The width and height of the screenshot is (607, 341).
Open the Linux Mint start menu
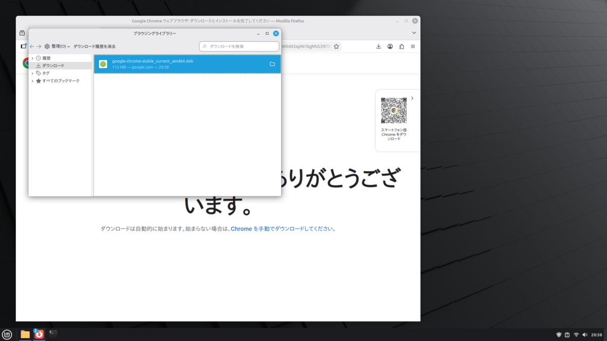(7, 334)
